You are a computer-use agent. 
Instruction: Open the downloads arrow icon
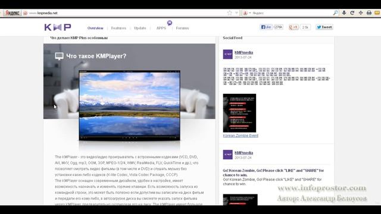[344, 13]
